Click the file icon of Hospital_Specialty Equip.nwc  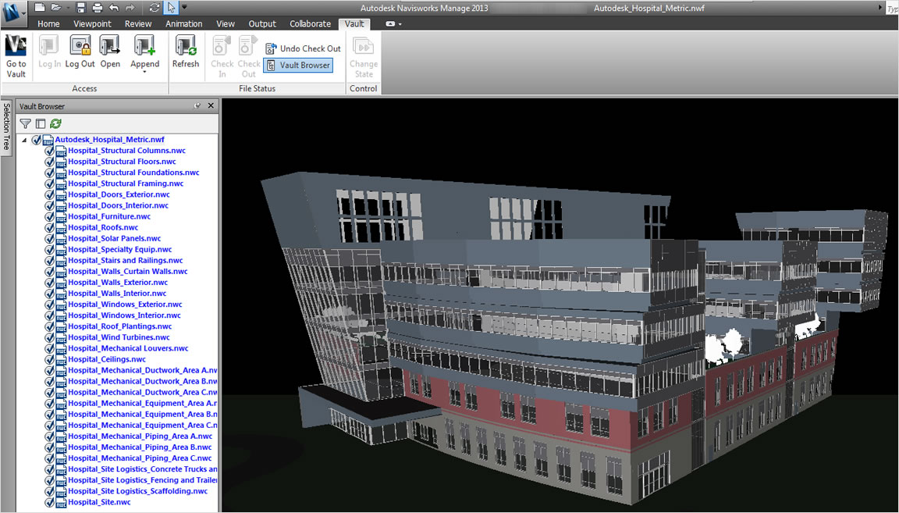pos(61,250)
